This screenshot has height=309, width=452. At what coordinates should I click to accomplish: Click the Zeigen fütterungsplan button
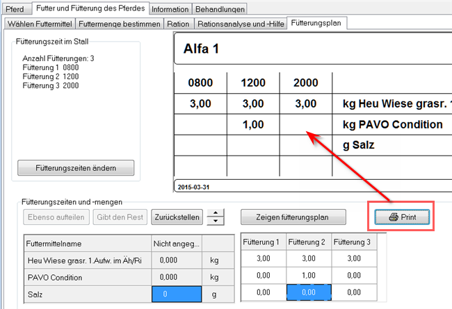pos(293,217)
